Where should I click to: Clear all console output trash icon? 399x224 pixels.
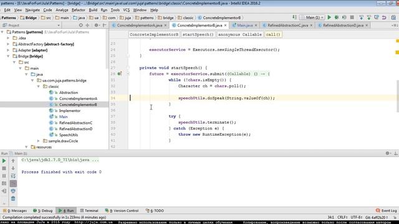tap(13, 198)
